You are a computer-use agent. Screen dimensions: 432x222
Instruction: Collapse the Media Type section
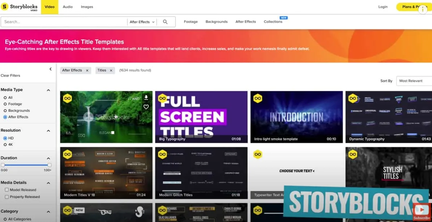click(48, 90)
